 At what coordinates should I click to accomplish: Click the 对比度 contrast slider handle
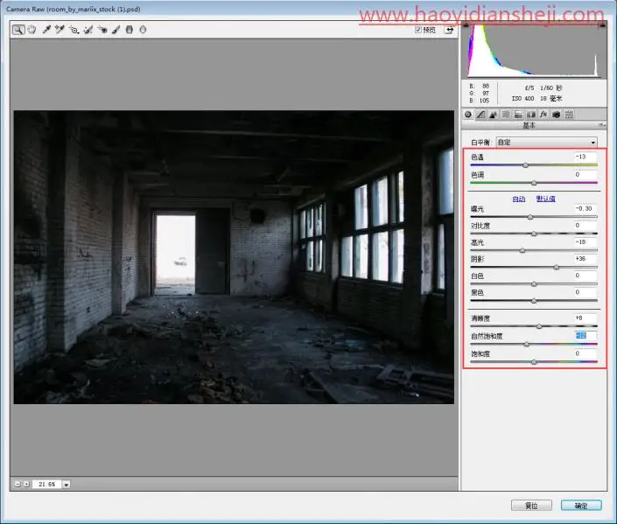tap(534, 234)
